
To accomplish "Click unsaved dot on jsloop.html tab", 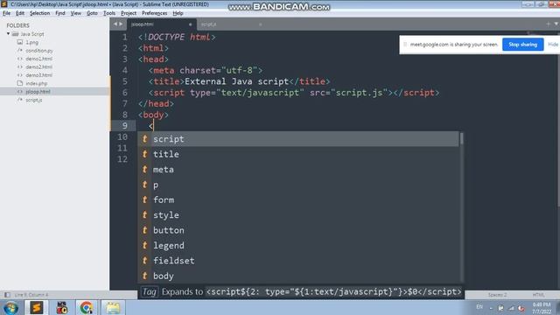I will (191, 24).
